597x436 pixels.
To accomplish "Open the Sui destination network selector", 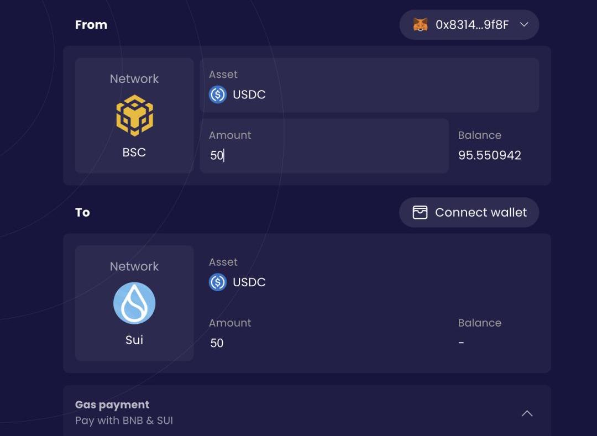I will [x=134, y=303].
